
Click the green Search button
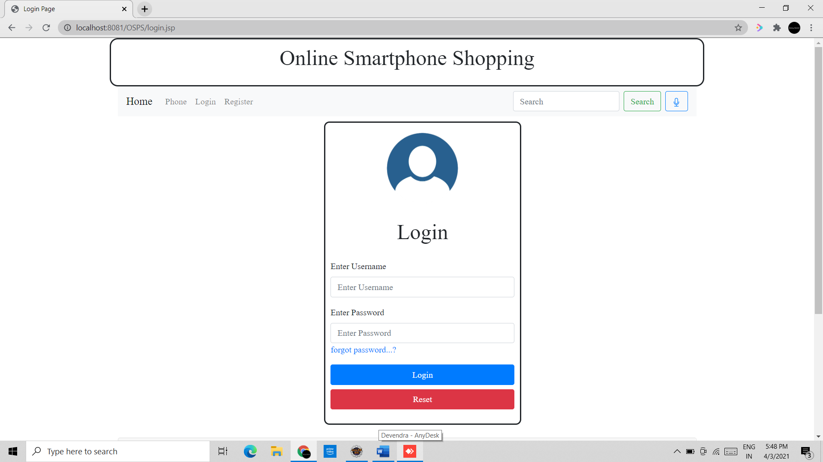coord(642,101)
